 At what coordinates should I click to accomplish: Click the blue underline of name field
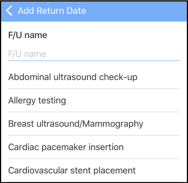(94, 60)
